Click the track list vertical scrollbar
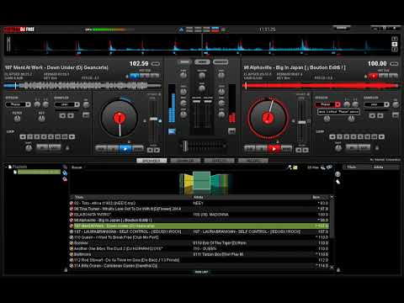Viewport: 404px width, 303px height. click(x=332, y=219)
